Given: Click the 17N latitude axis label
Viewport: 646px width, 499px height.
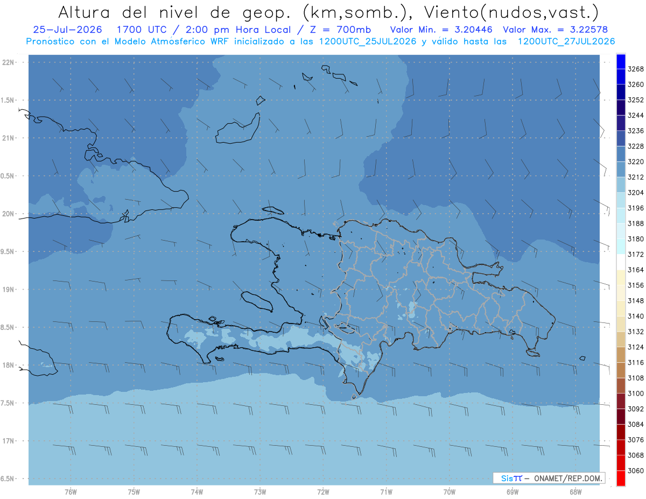Looking at the screenshot, I should (x=9, y=441).
